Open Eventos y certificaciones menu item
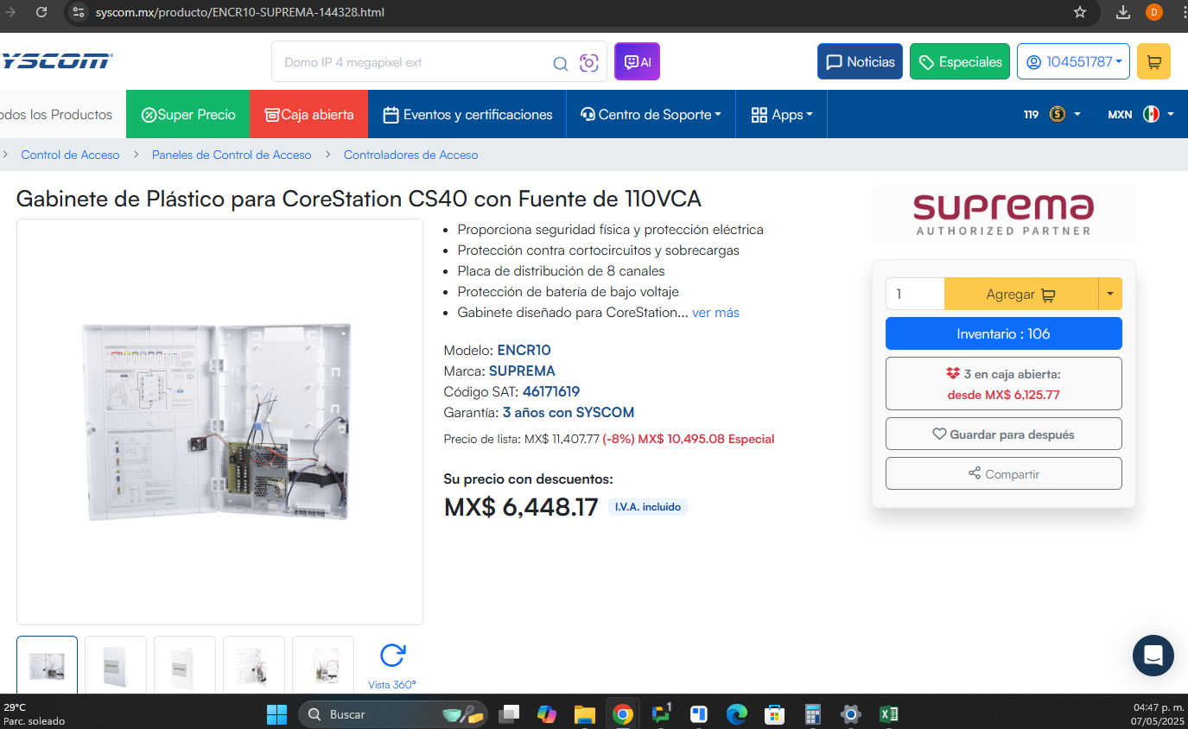The height and width of the screenshot is (729, 1188). coord(467,114)
